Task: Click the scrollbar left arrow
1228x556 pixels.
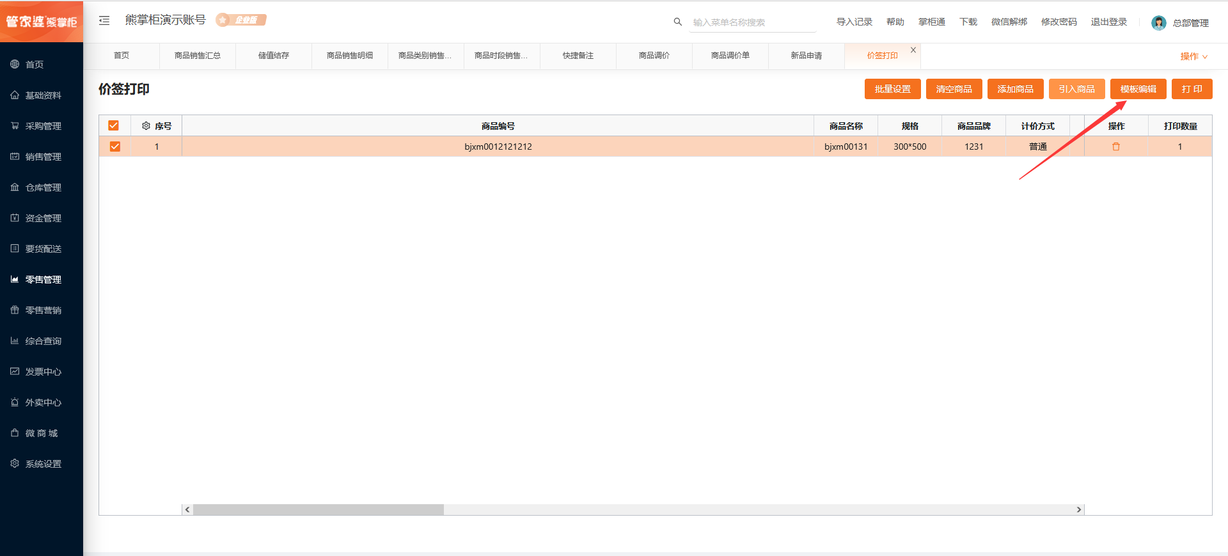Action: [187, 510]
